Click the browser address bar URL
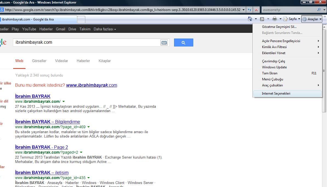The image size is (327, 187). coord(123,10)
